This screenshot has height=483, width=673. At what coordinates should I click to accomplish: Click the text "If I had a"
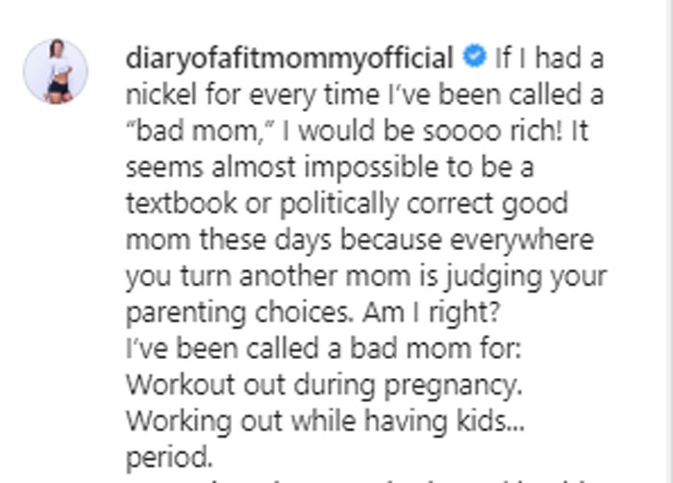(x=549, y=58)
